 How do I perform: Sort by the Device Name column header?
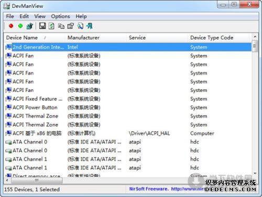(35, 37)
